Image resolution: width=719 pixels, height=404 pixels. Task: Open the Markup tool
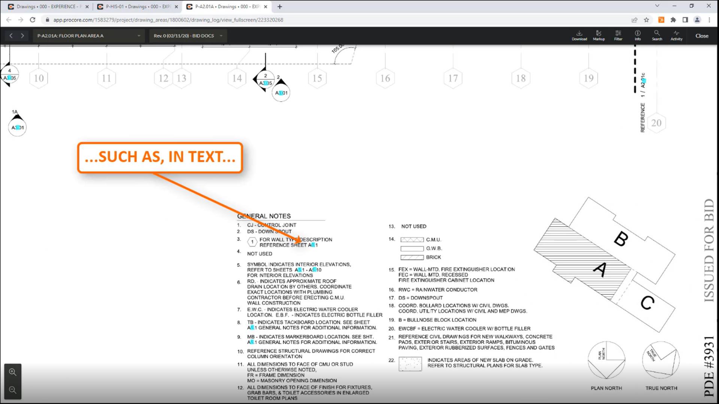[598, 35]
